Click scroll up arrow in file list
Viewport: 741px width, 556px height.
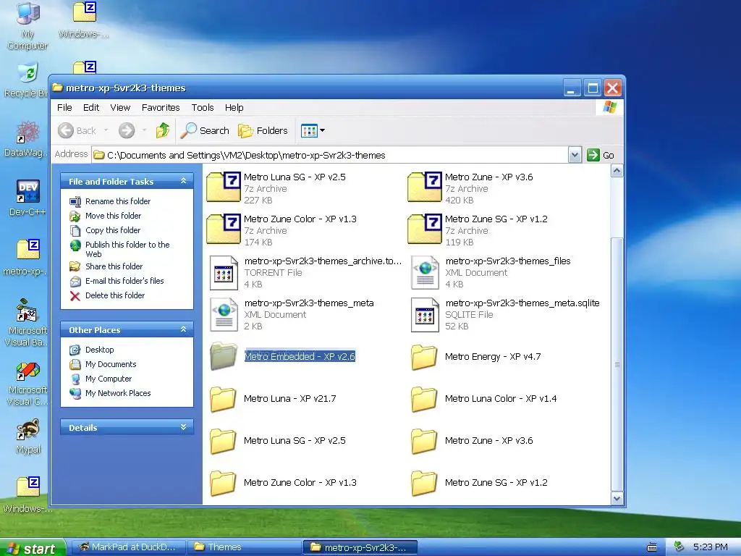click(617, 171)
